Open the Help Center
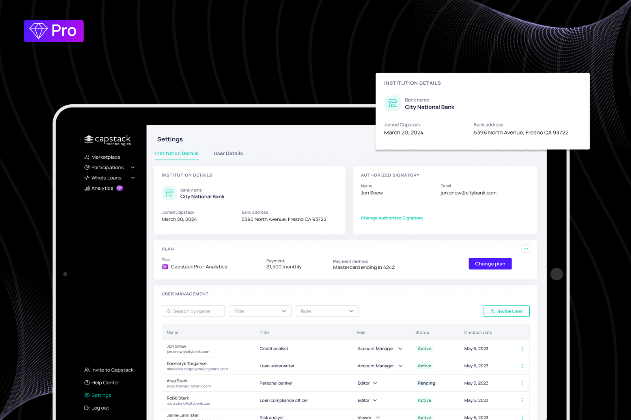The width and height of the screenshot is (631, 420). click(x=105, y=383)
